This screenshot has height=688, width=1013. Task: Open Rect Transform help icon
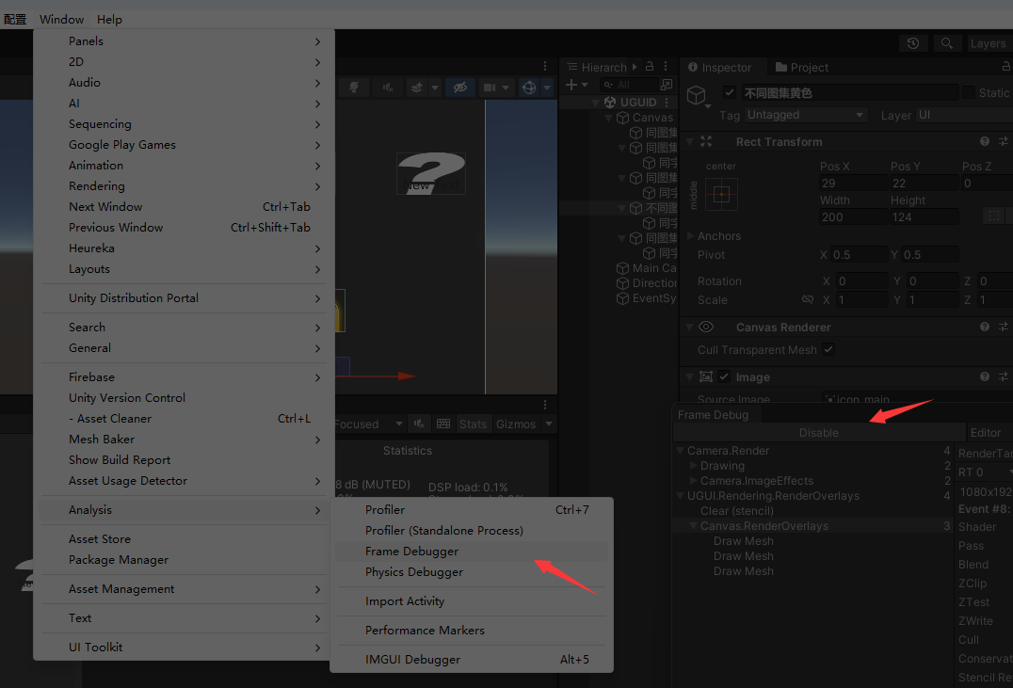pyautogui.click(x=985, y=141)
